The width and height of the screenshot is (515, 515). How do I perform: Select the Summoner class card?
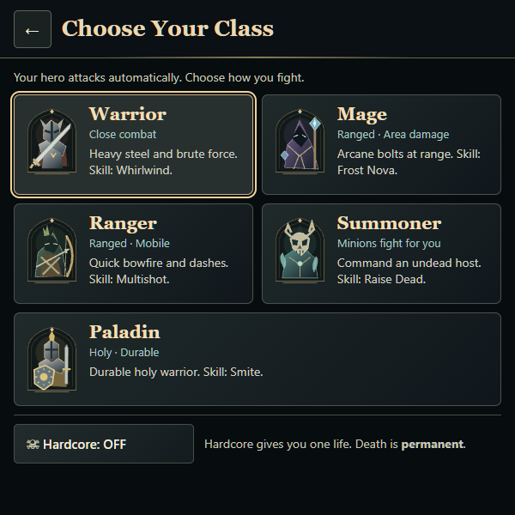381,253
